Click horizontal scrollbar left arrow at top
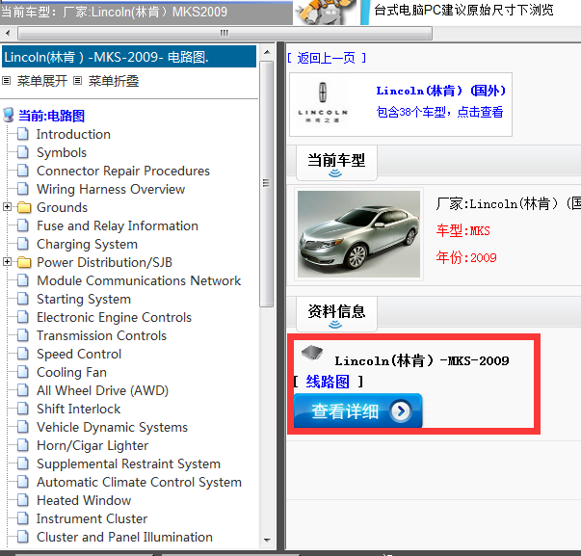The image size is (581, 556). click(8, 34)
